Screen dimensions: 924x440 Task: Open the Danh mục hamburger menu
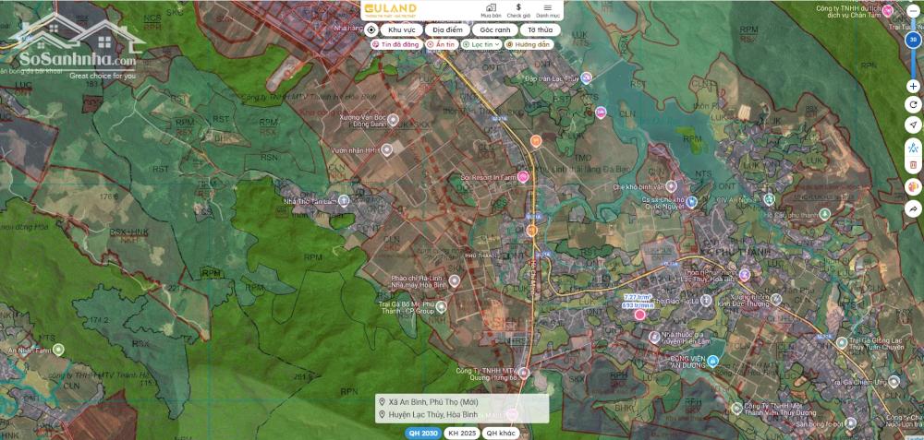(x=547, y=10)
